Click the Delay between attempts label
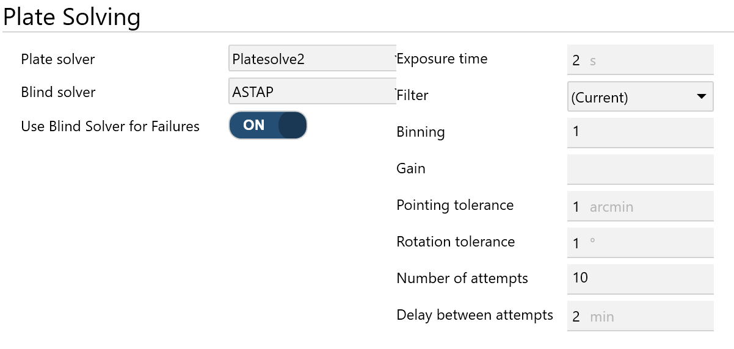The width and height of the screenshot is (734, 349). point(474,315)
